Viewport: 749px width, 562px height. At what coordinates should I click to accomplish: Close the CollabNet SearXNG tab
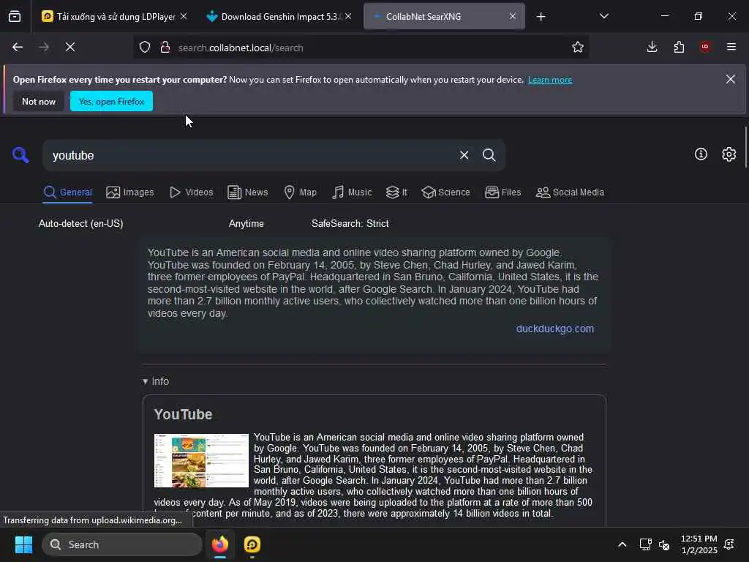click(513, 16)
